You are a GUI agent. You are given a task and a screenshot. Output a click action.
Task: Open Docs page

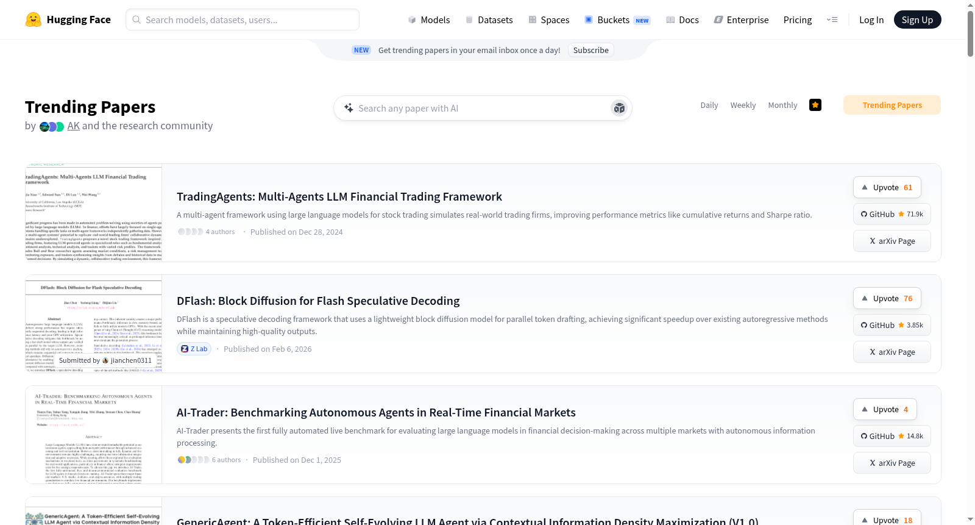[682, 20]
